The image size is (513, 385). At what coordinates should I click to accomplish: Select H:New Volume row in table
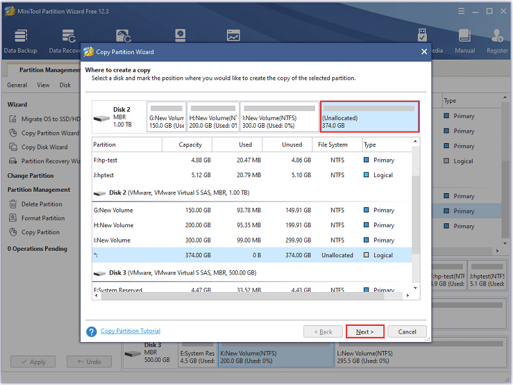251,225
